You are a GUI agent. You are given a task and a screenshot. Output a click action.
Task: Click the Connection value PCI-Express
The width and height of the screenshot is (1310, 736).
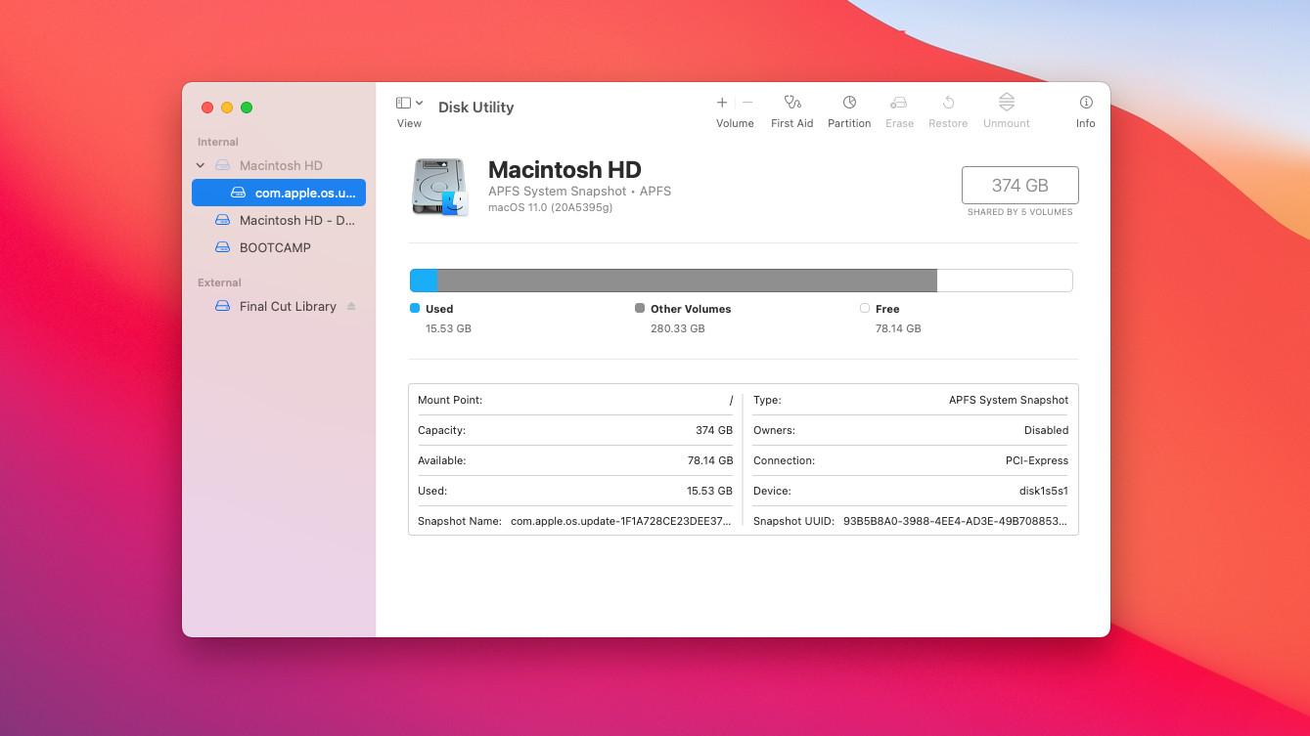1037,460
